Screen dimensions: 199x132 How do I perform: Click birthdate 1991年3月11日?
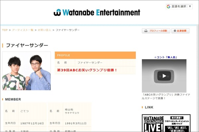pyautogui.click(x=76, y=123)
